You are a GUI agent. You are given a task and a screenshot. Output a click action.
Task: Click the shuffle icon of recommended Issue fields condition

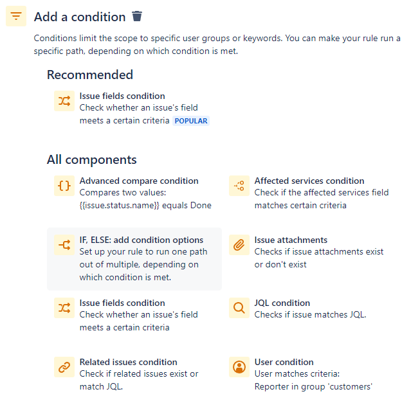pyautogui.click(x=64, y=101)
